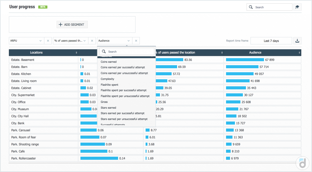The height and width of the screenshot is (172, 312).
Task: Click the graduation cap help icon
Action: click(x=297, y=7)
